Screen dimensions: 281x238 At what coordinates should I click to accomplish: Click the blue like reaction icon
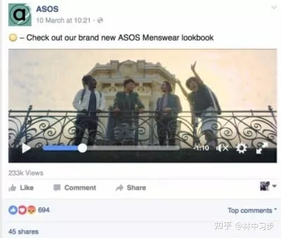tap(13, 210)
